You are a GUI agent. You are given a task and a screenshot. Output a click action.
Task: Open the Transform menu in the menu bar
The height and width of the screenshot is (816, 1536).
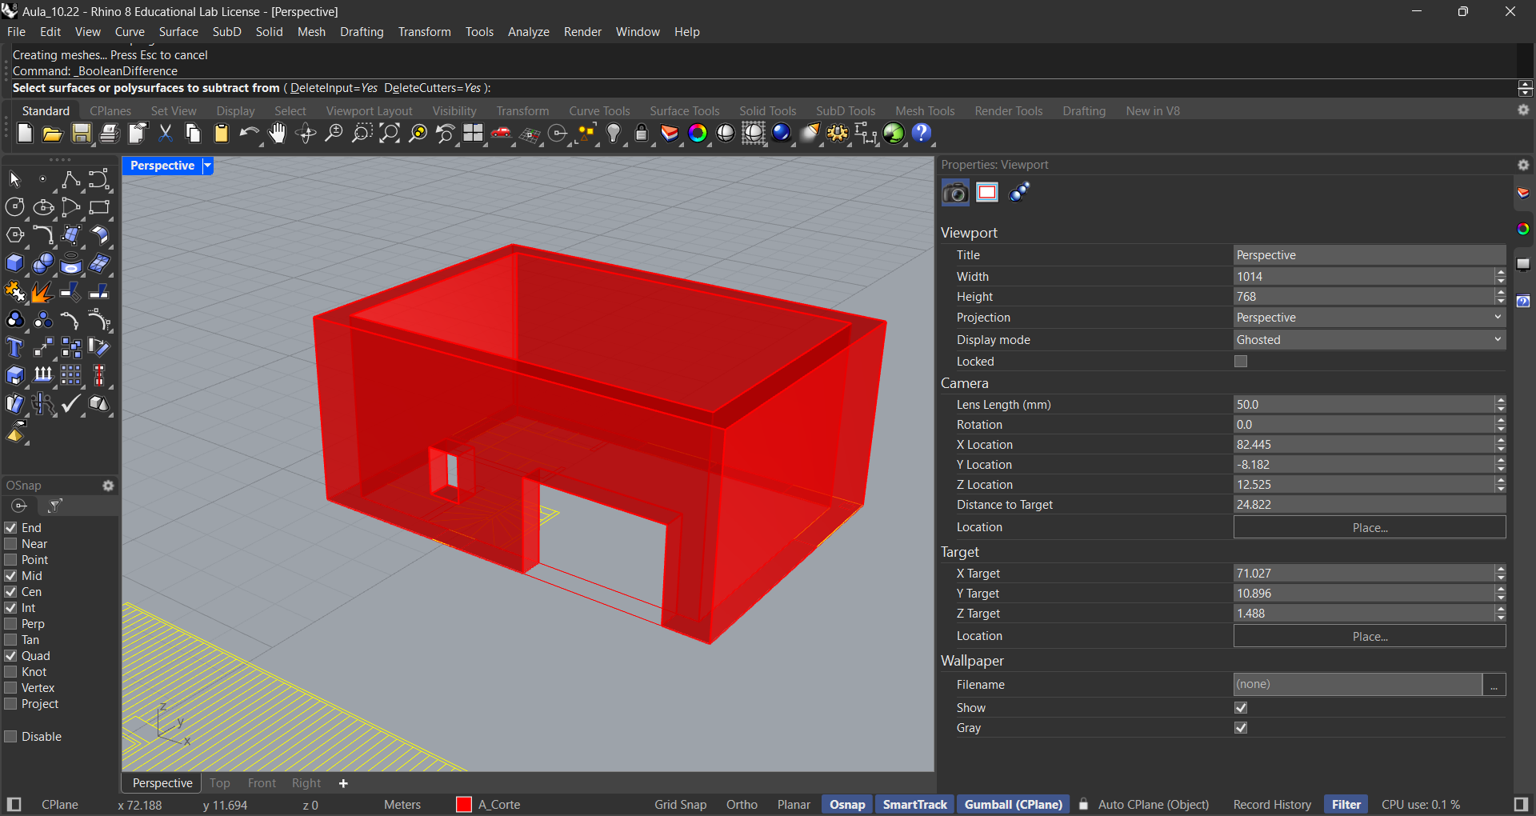(x=424, y=32)
